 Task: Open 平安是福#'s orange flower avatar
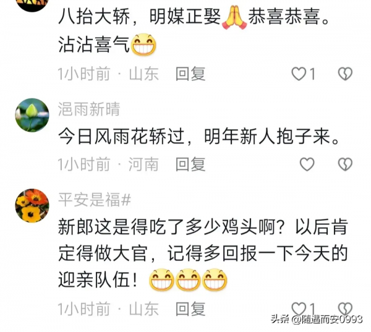coord(32,205)
